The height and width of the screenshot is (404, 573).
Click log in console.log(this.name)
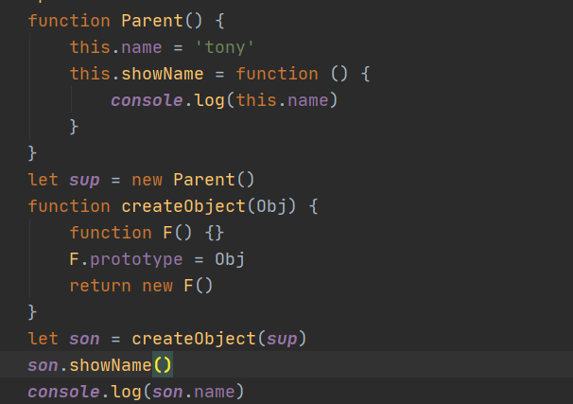coord(209,100)
